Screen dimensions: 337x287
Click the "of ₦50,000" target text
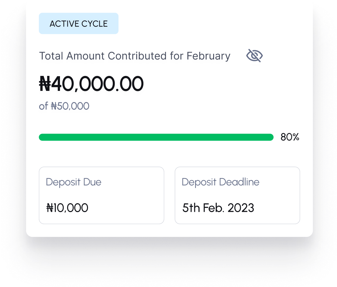point(64,106)
